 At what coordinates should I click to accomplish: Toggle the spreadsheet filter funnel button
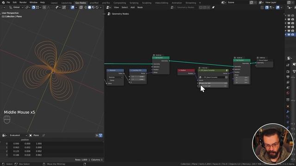coord(101,135)
